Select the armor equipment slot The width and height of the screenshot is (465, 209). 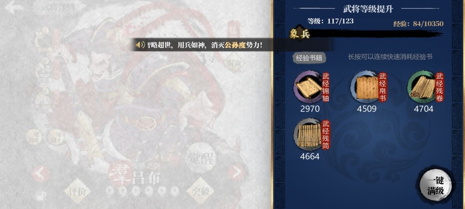coord(43,69)
